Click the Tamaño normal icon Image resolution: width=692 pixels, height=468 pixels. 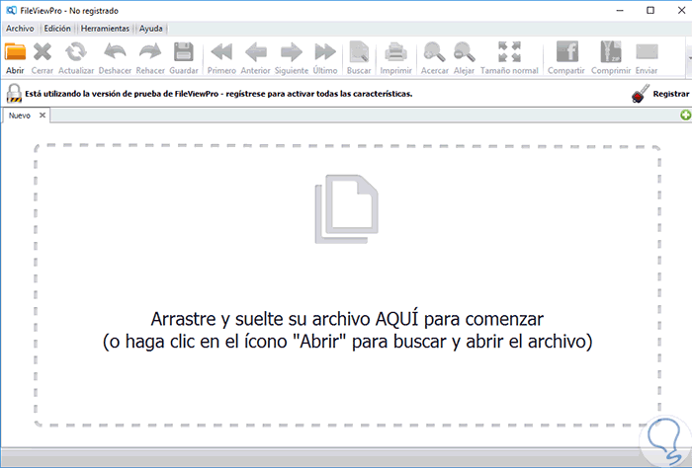(509, 52)
